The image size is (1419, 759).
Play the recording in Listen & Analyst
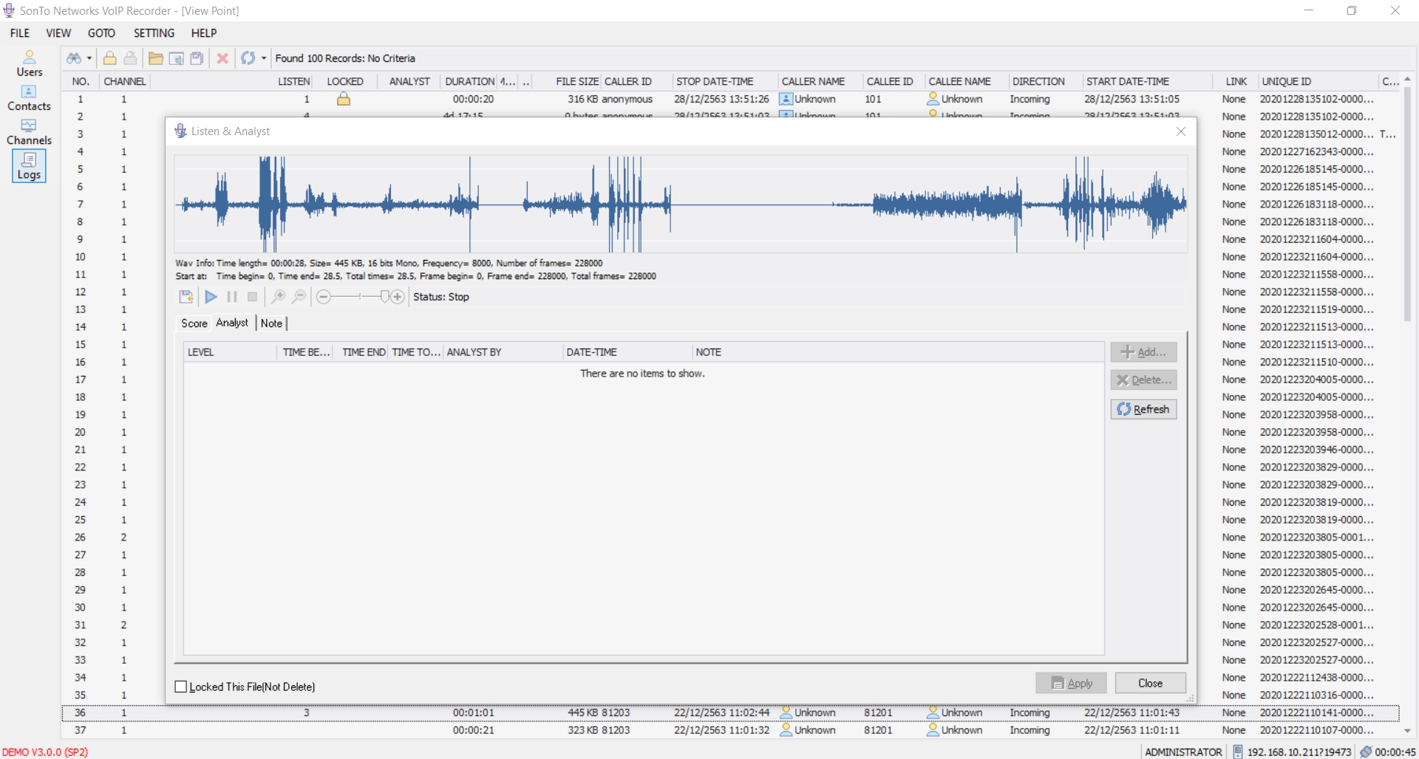211,297
